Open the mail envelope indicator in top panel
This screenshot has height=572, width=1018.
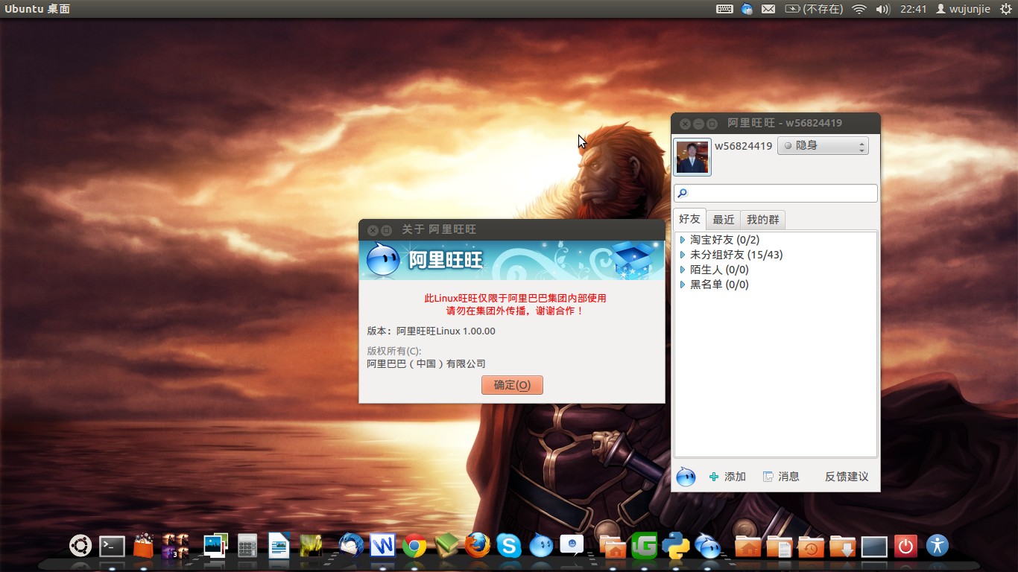coord(768,9)
